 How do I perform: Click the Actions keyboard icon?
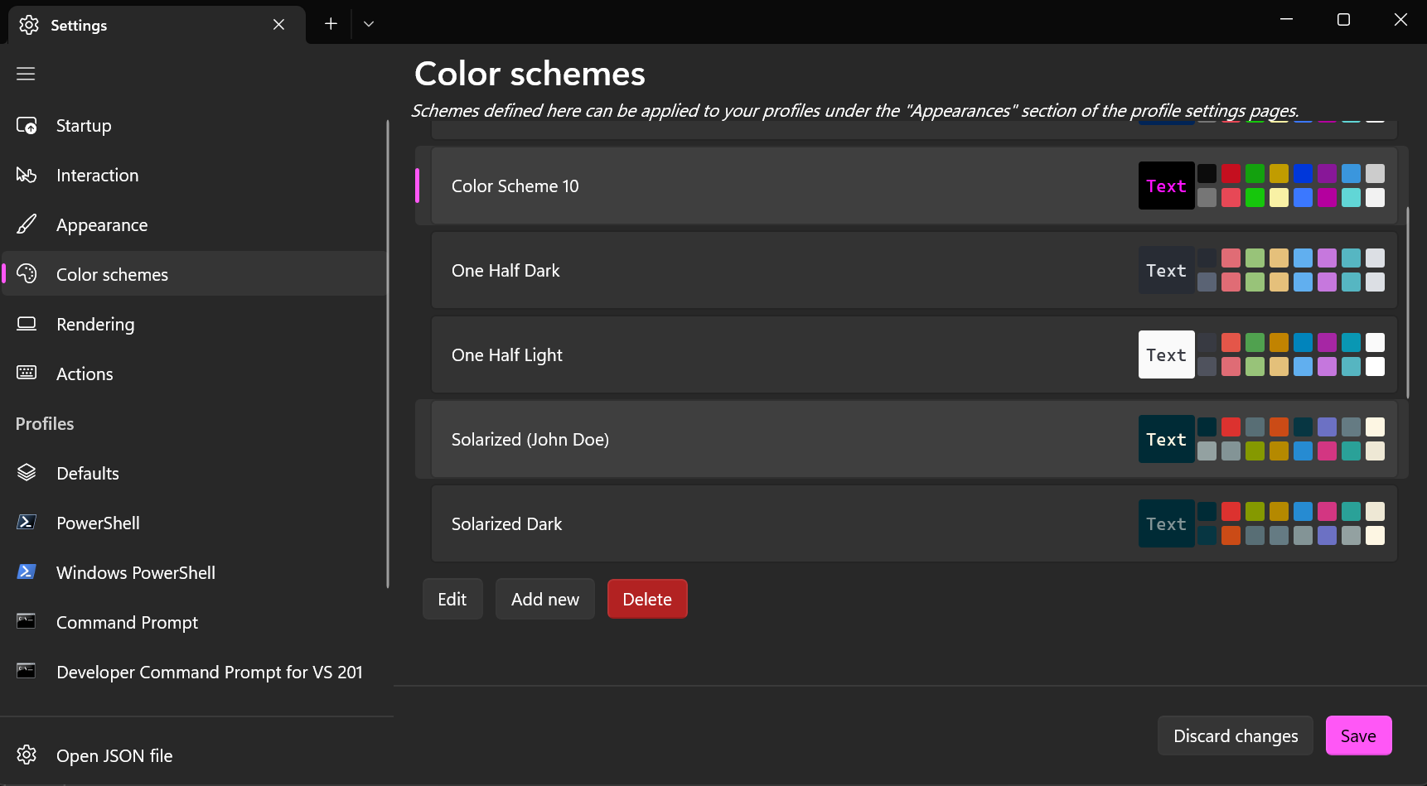pyautogui.click(x=27, y=374)
